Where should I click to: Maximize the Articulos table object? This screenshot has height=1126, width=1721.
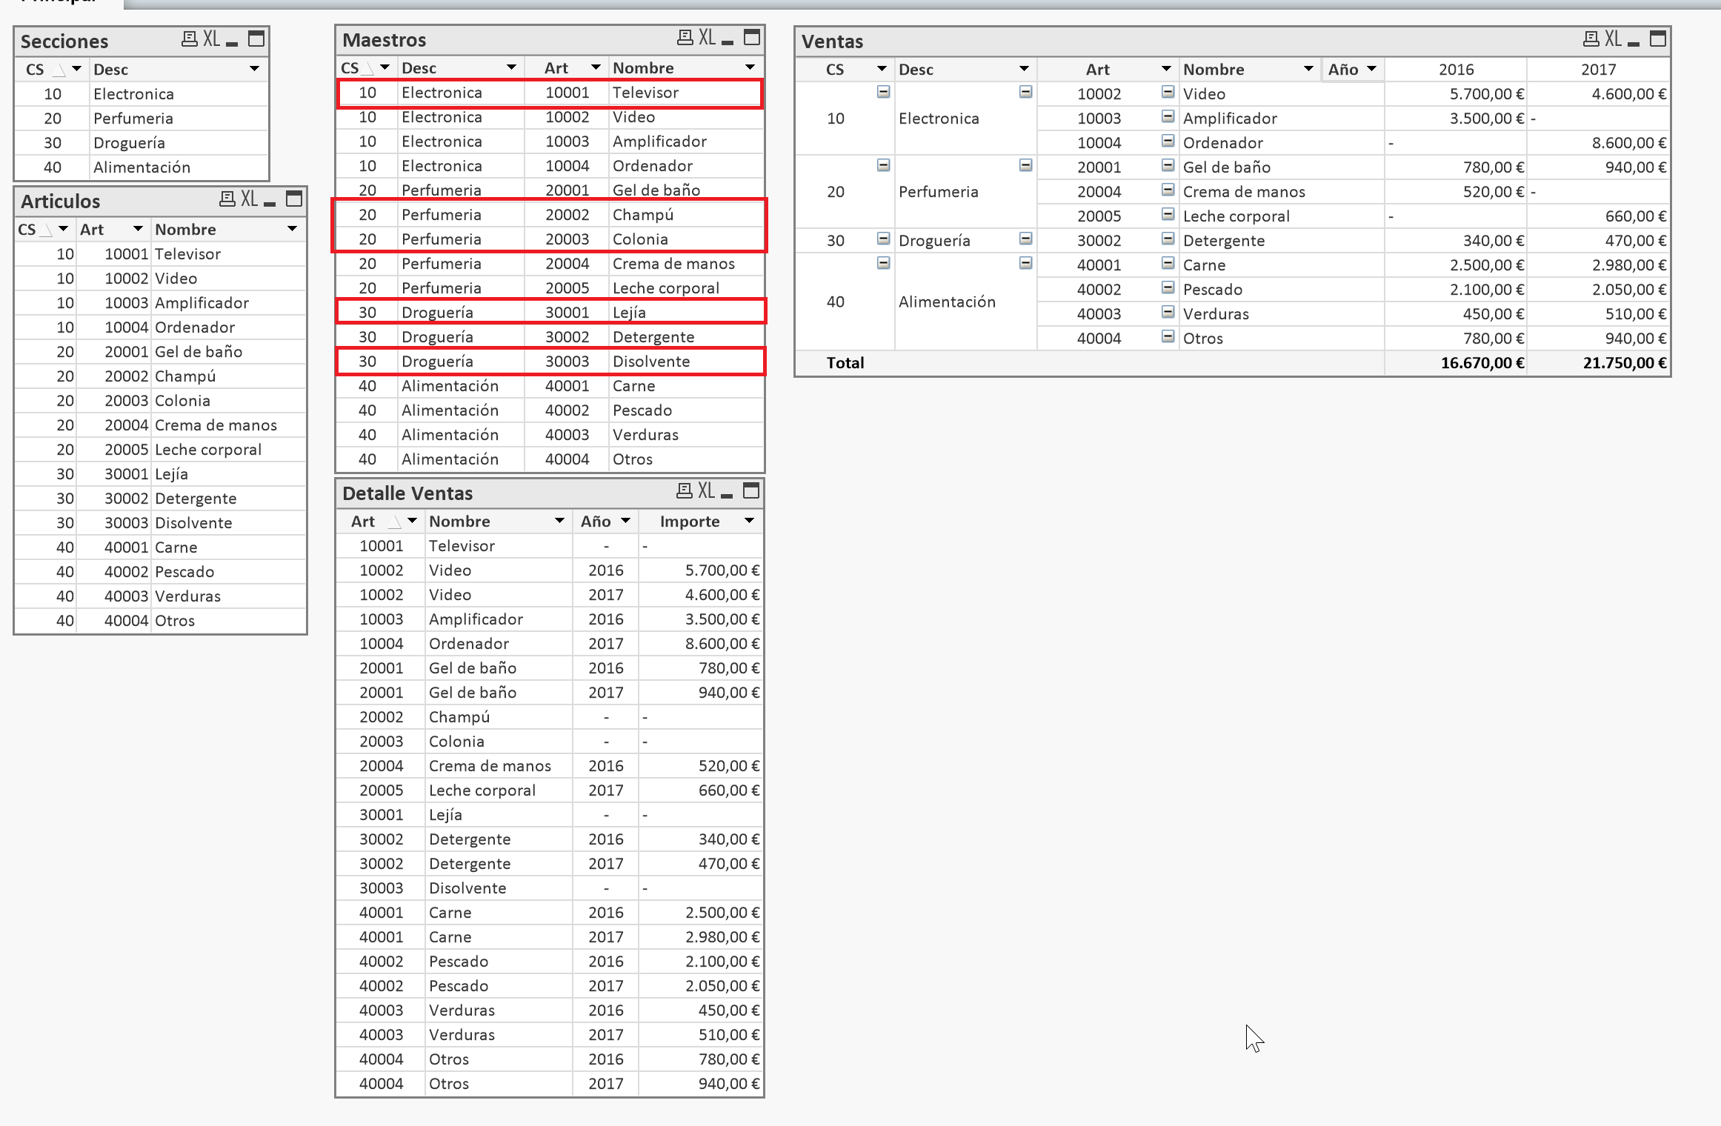tap(294, 199)
